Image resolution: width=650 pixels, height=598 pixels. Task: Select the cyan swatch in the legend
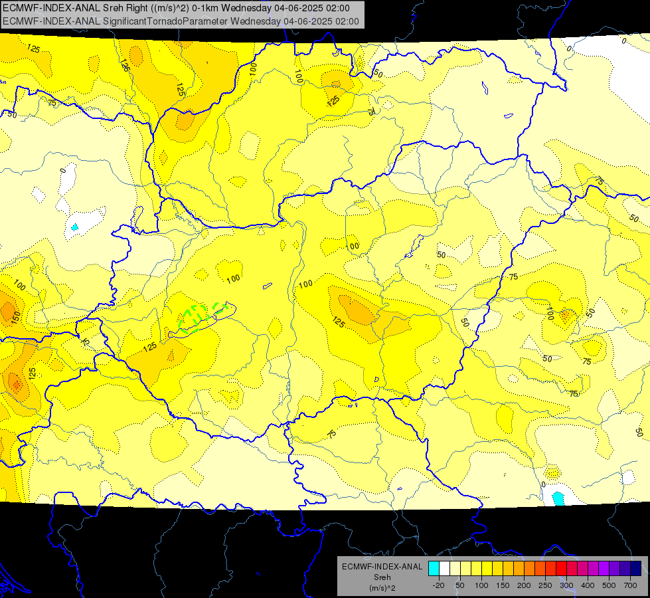[x=434, y=568]
